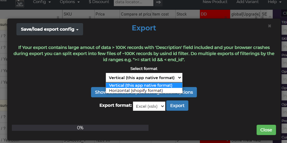This screenshot has width=287, height=143.
Task: Open the Options menu
Action: [70, 2]
